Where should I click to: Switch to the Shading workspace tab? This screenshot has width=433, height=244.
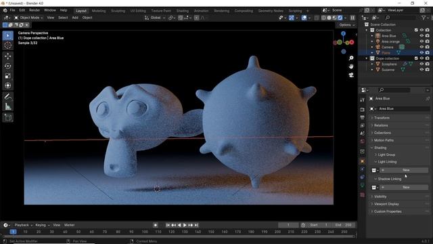pos(183,11)
